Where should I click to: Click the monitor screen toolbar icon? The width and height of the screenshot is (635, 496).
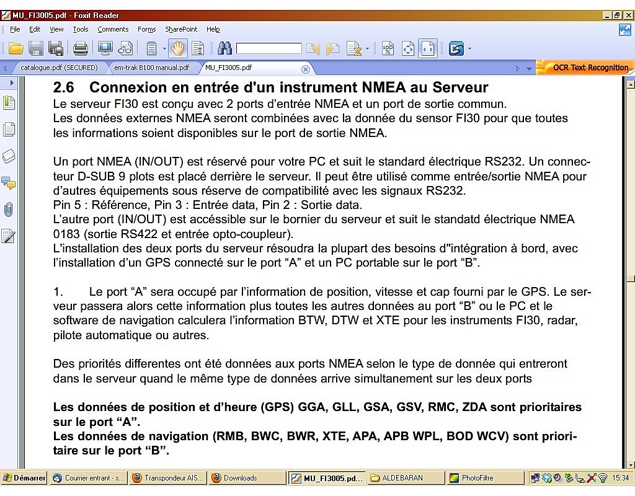(x=105, y=49)
